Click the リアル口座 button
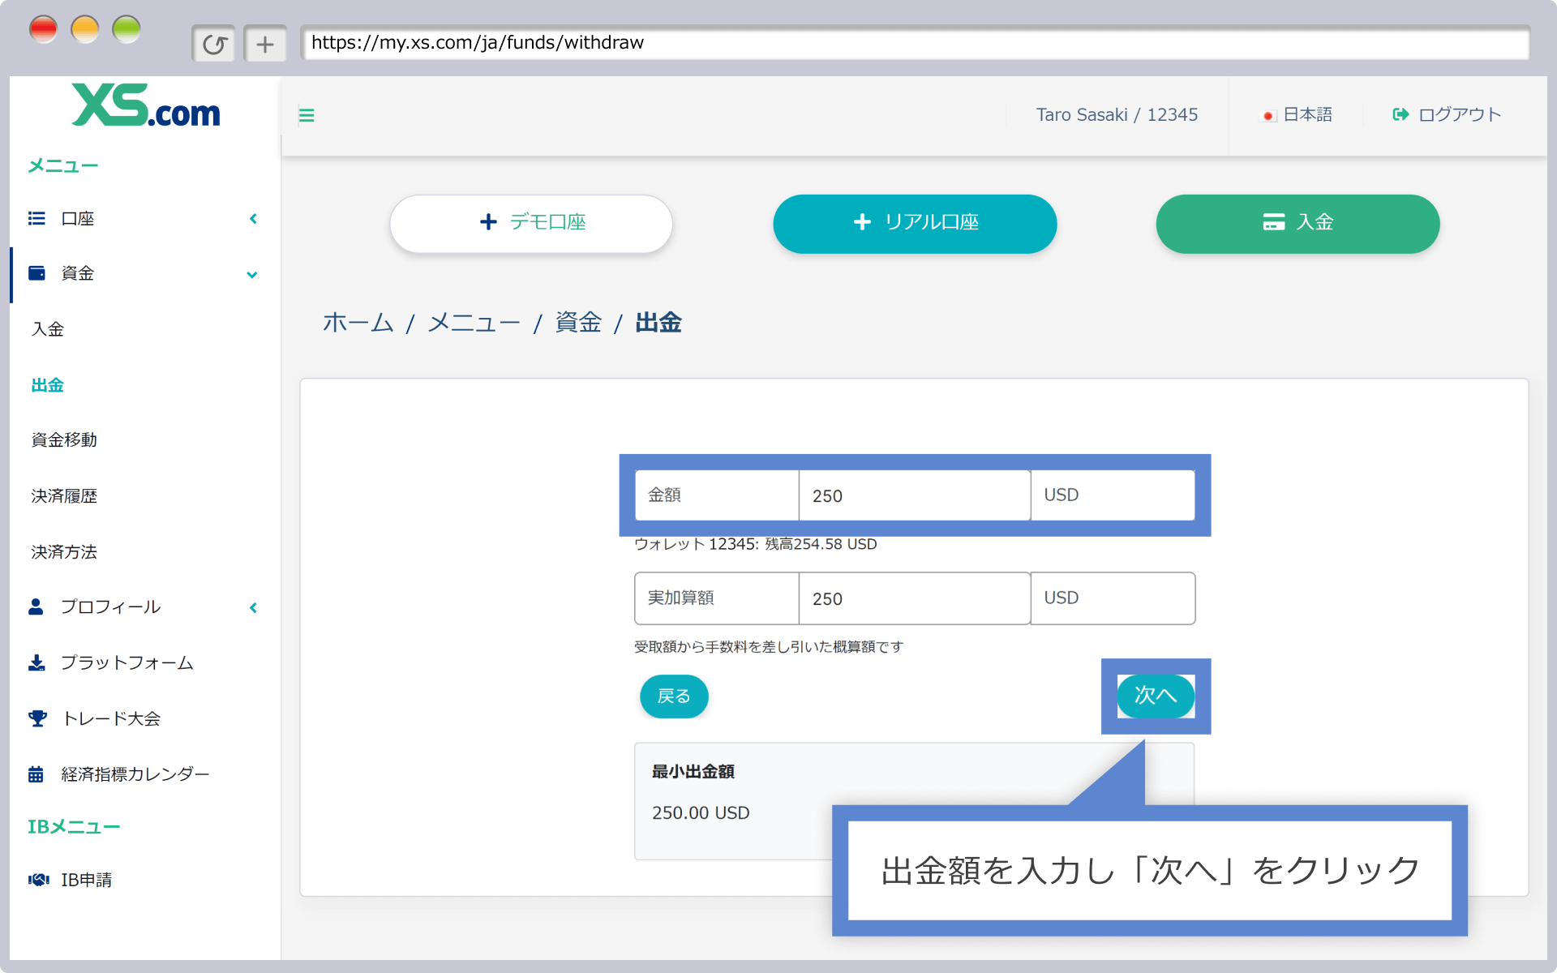 pyautogui.click(x=915, y=223)
